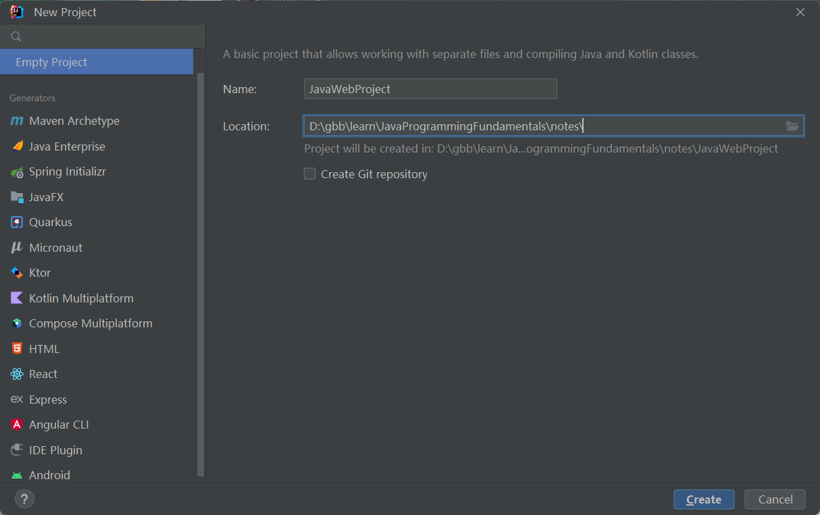Choose the JavaFX generator icon
Viewport: 820px width, 515px height.
[17, 197]
